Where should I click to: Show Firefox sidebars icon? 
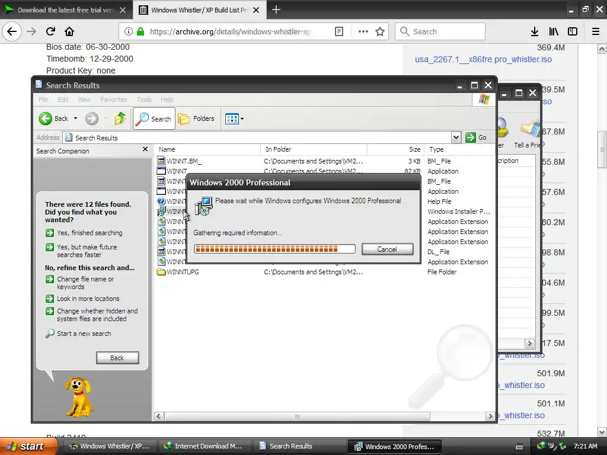tap(573, 31)
